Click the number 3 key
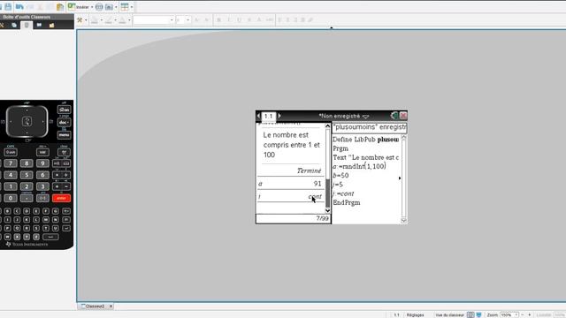The width and height of the screenshot is (566, 318). [x=42, y=186]
